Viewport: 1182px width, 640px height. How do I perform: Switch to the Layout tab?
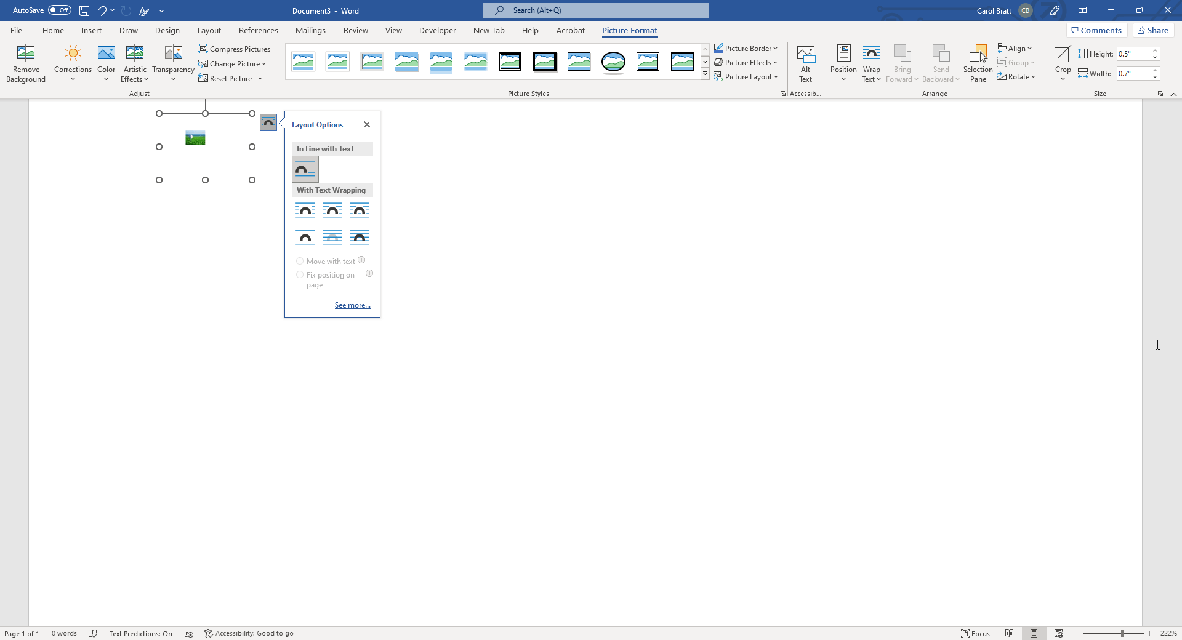tap(209, 30)
